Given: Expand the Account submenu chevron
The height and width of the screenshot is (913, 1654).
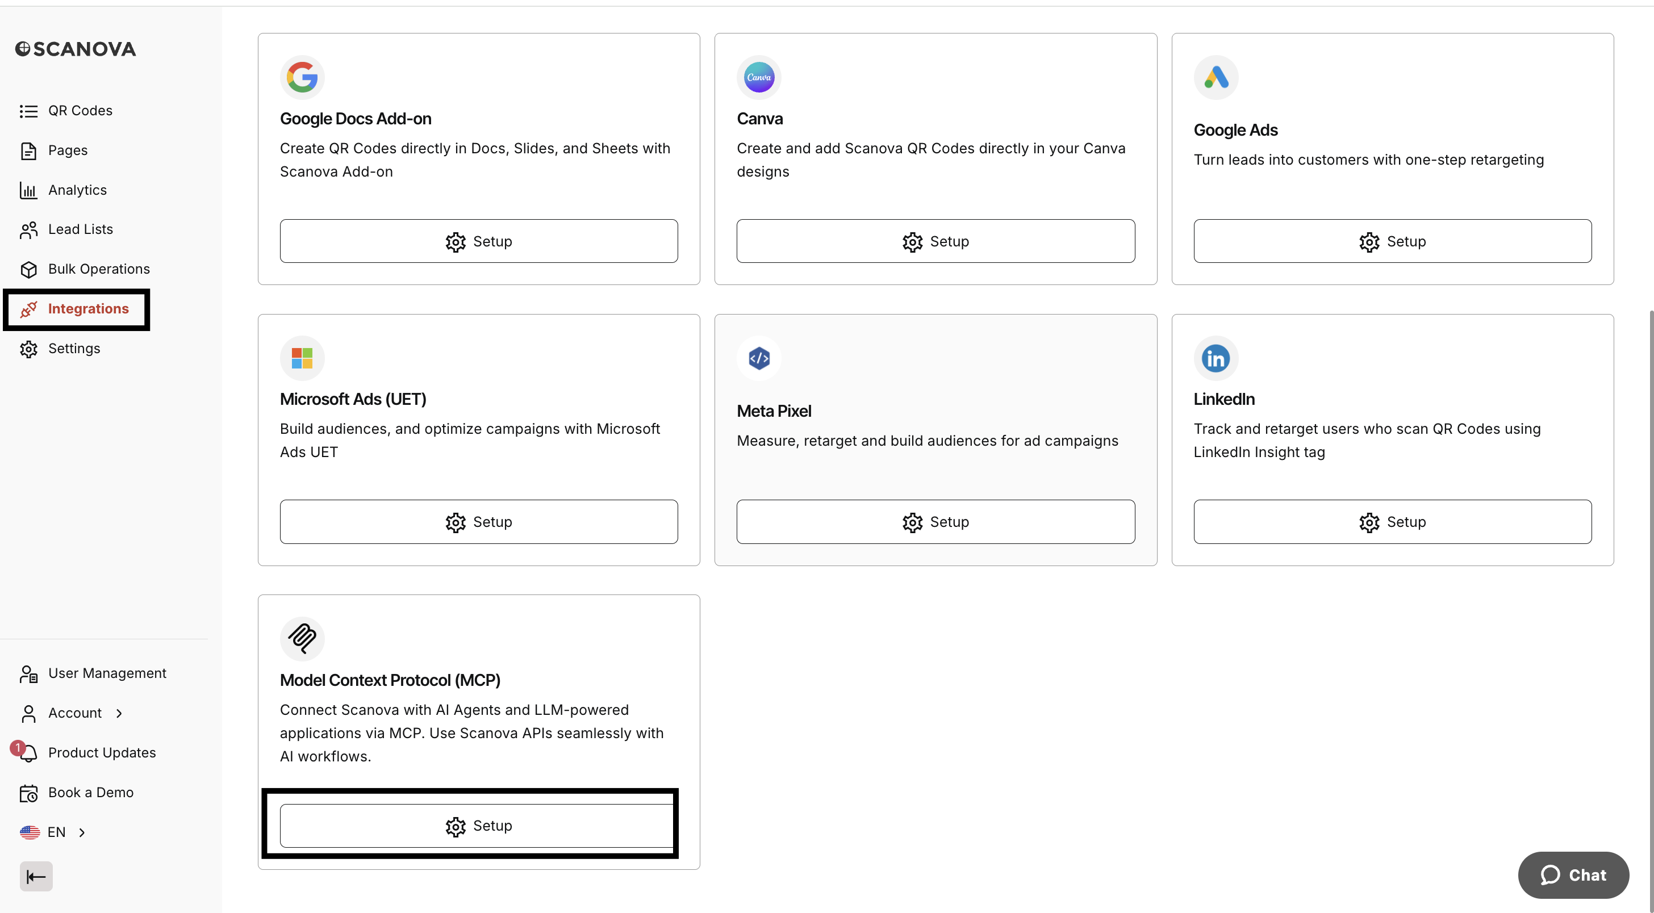Looking at the screenshot, I should pos(119,713).
